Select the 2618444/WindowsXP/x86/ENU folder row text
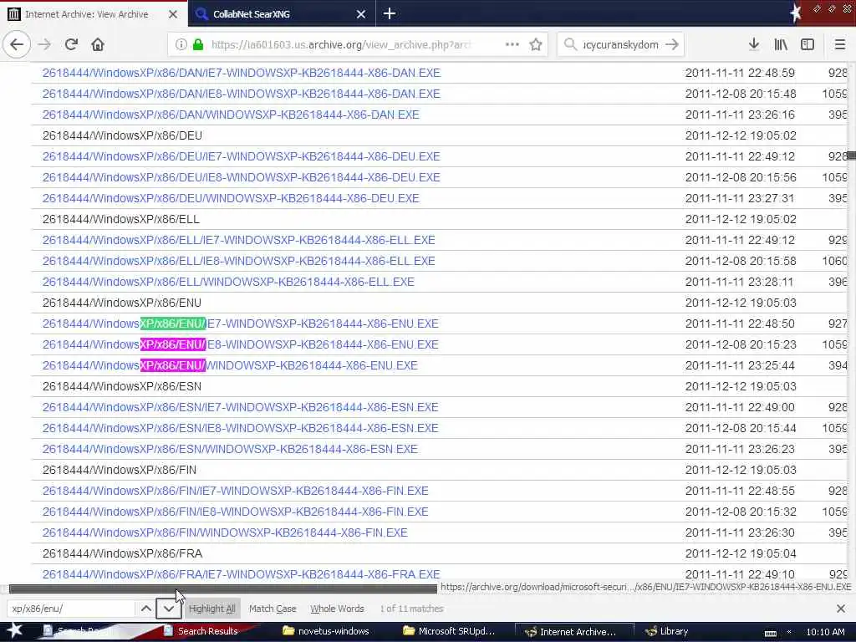856x642 pixels. click(122, 303)
